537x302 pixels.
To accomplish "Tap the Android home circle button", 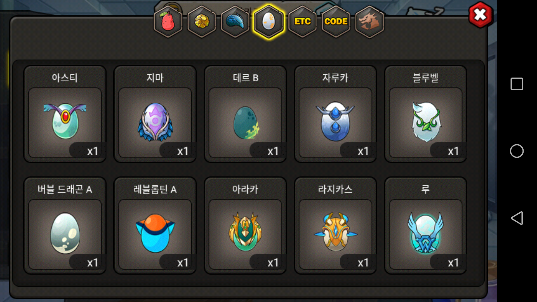I will (x=517, y=151).
